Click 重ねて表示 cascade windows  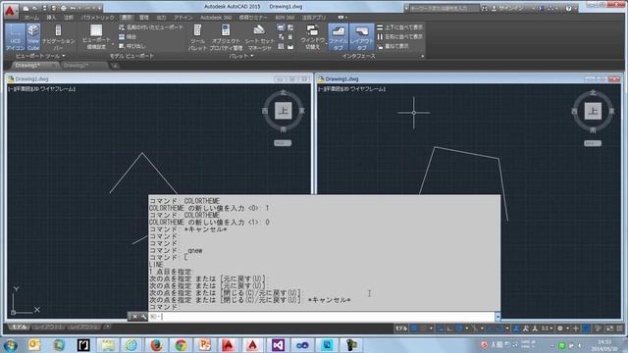click(392, 46)
